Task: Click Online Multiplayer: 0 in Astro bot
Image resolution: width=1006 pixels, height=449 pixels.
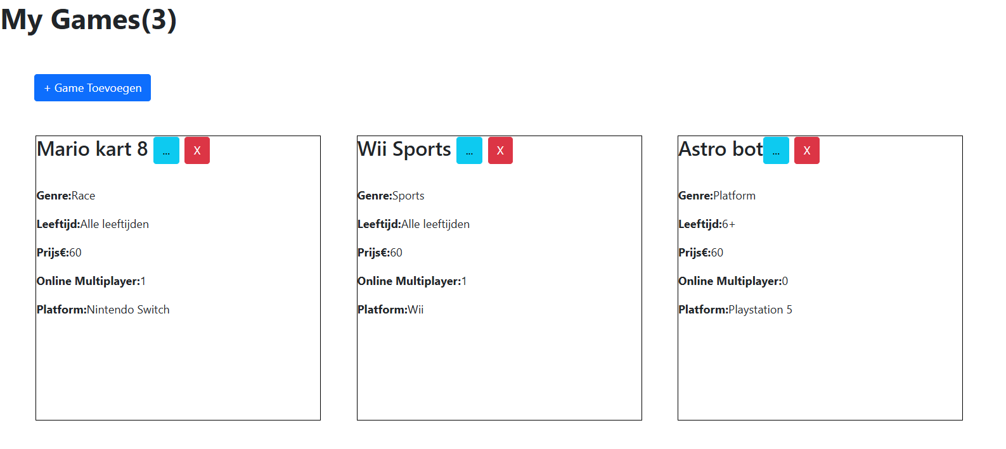Action: point(733,281)
